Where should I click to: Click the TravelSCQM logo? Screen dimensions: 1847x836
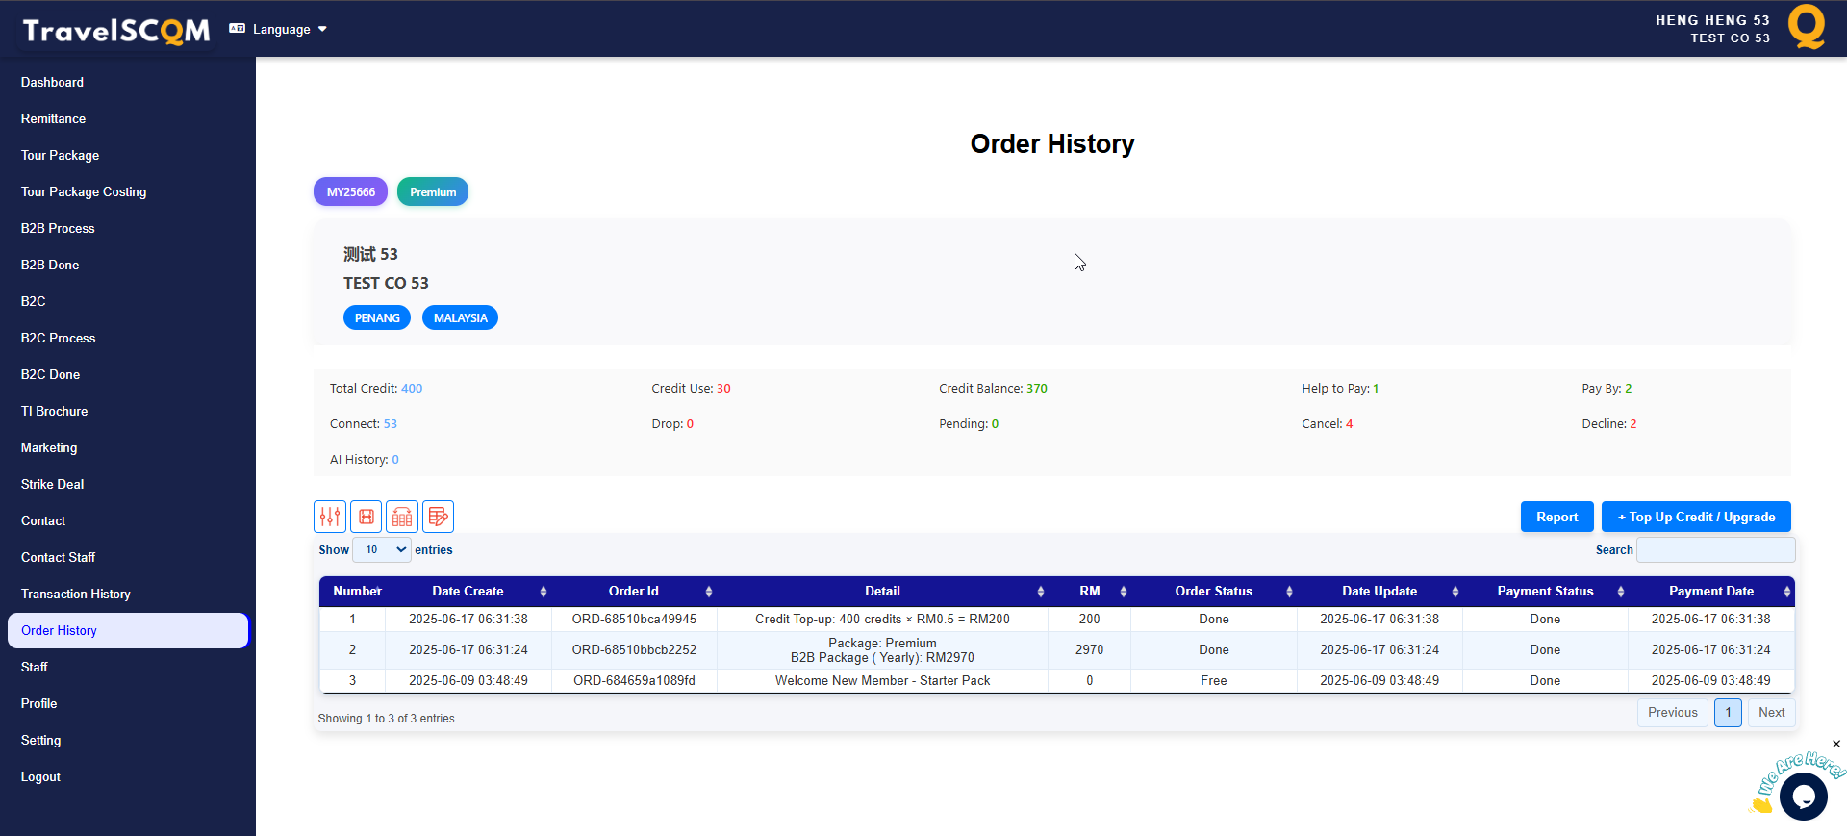click(x=116, y=31)
